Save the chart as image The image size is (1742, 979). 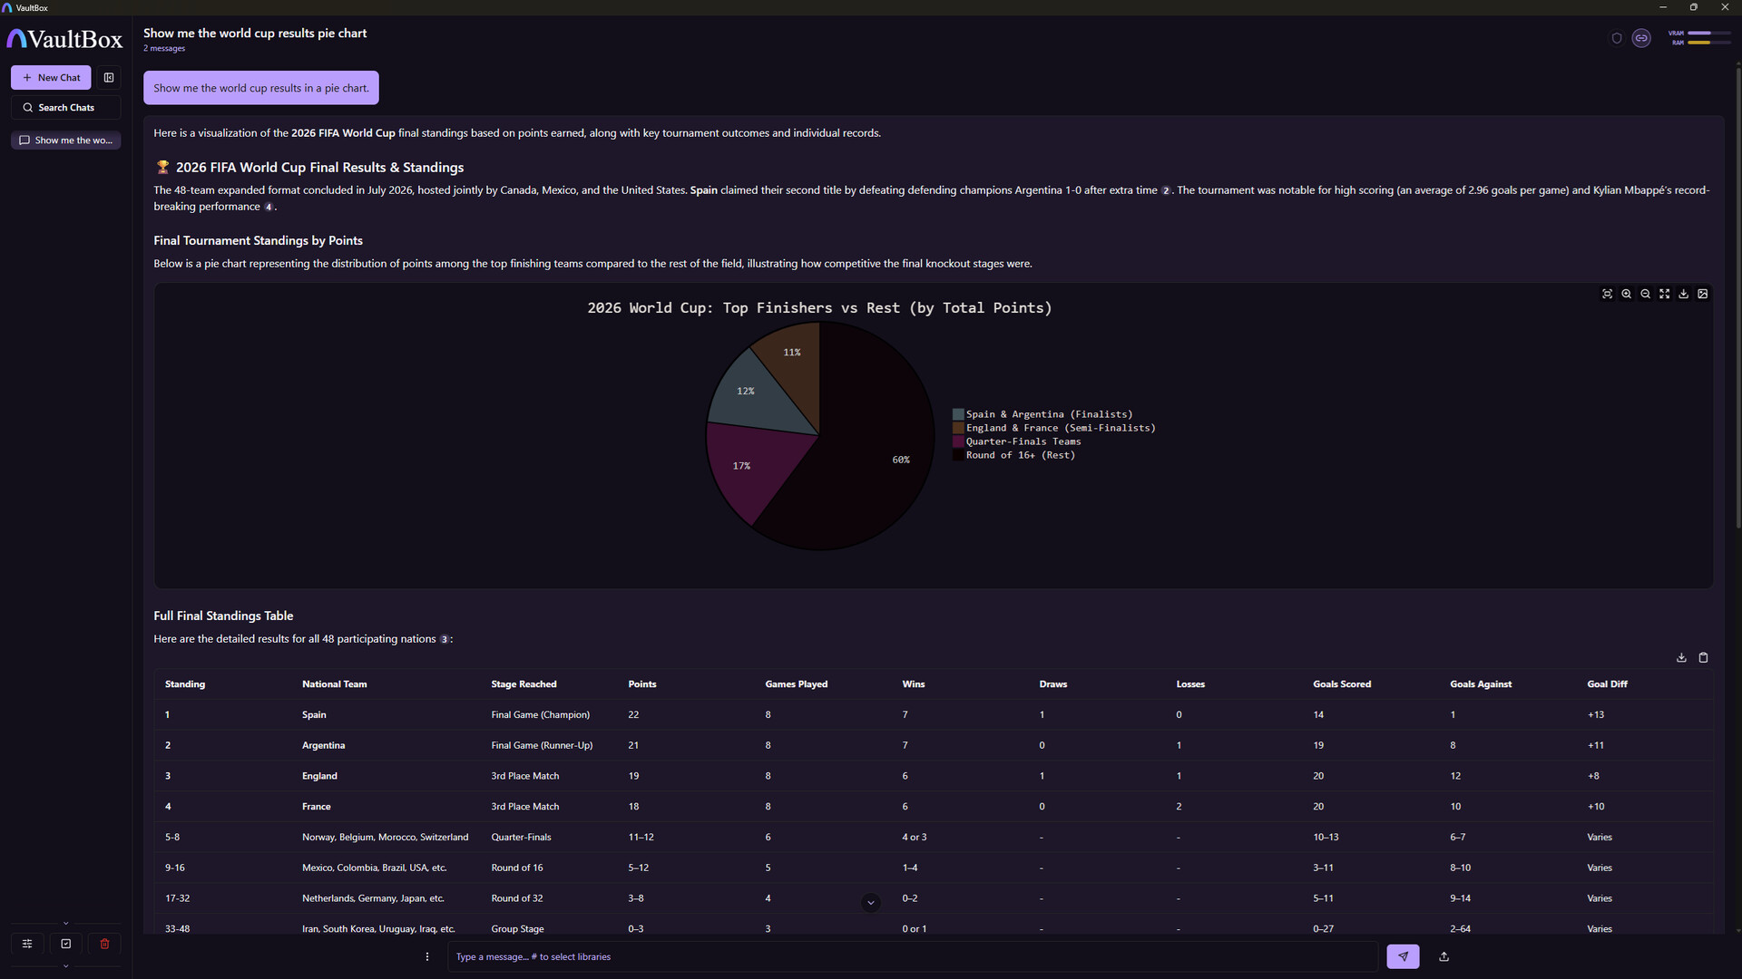click(1703, 295)
